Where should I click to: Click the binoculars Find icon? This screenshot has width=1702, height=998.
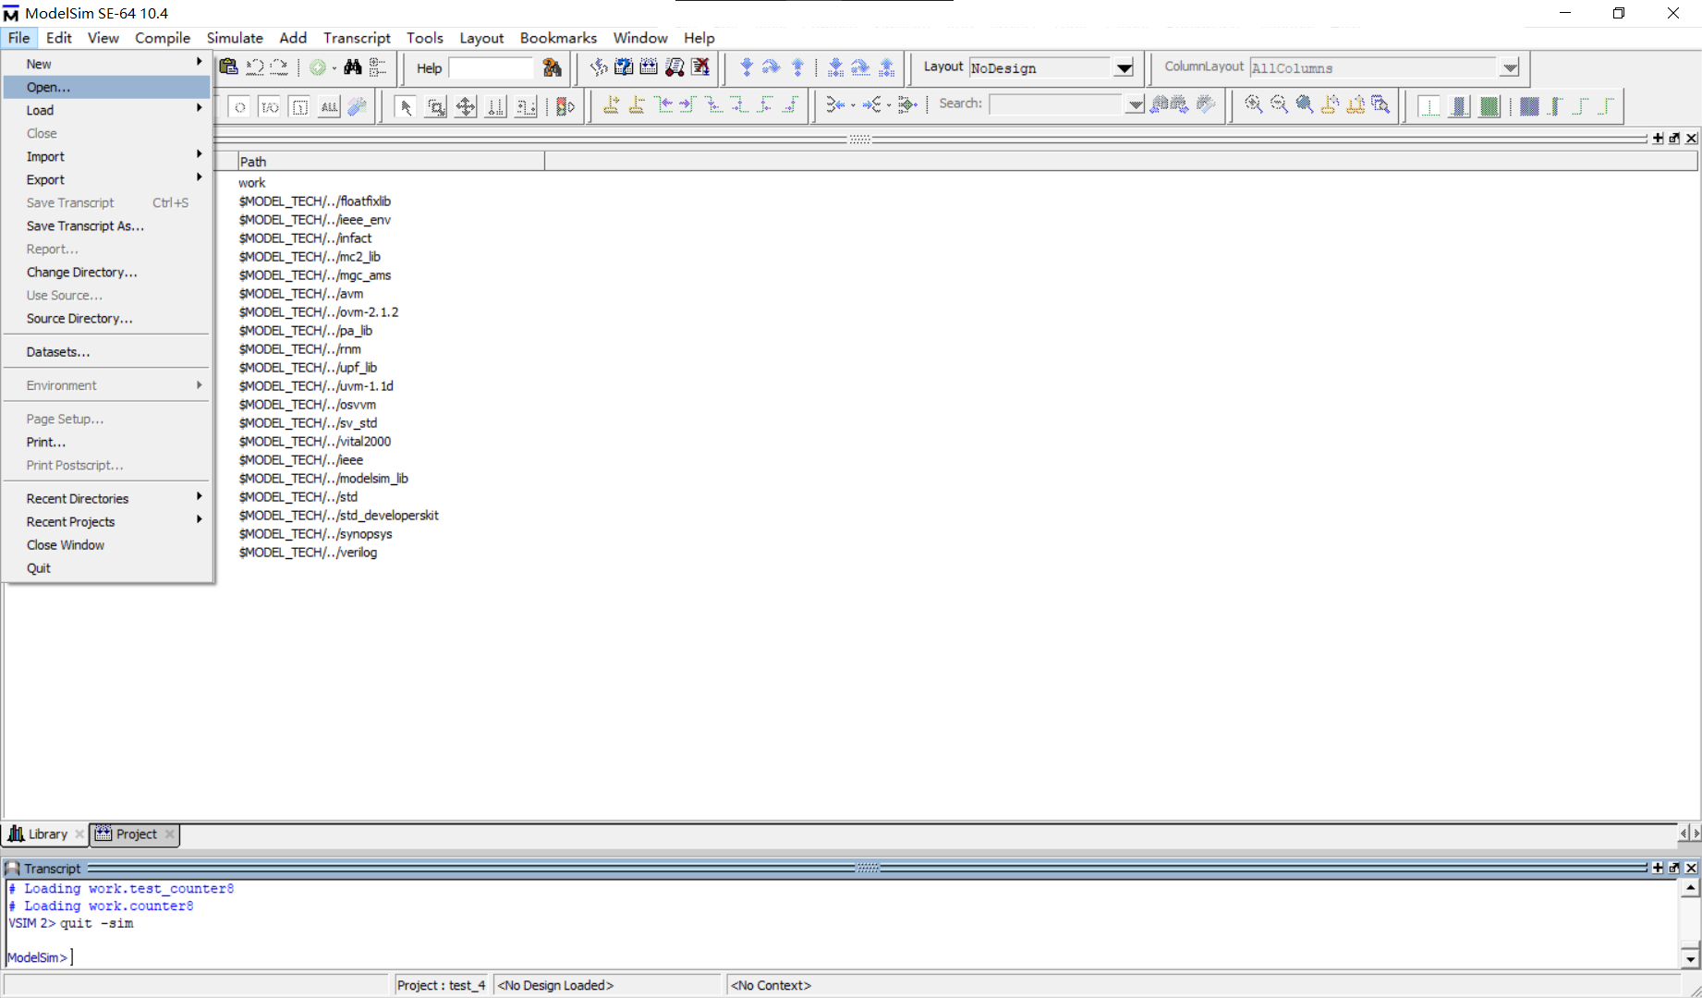352,67
